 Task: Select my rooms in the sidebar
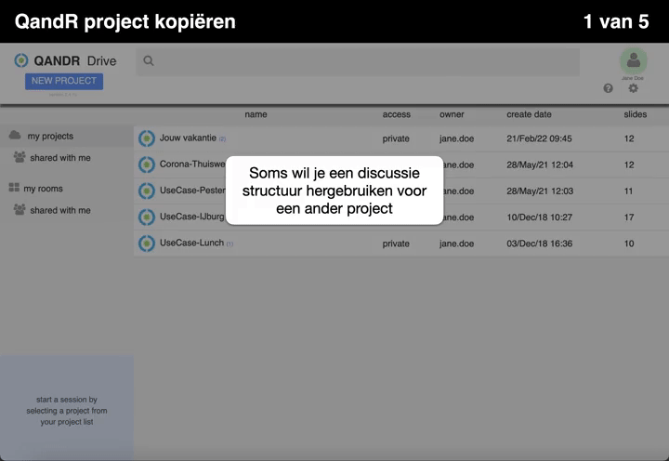(43, 189)
